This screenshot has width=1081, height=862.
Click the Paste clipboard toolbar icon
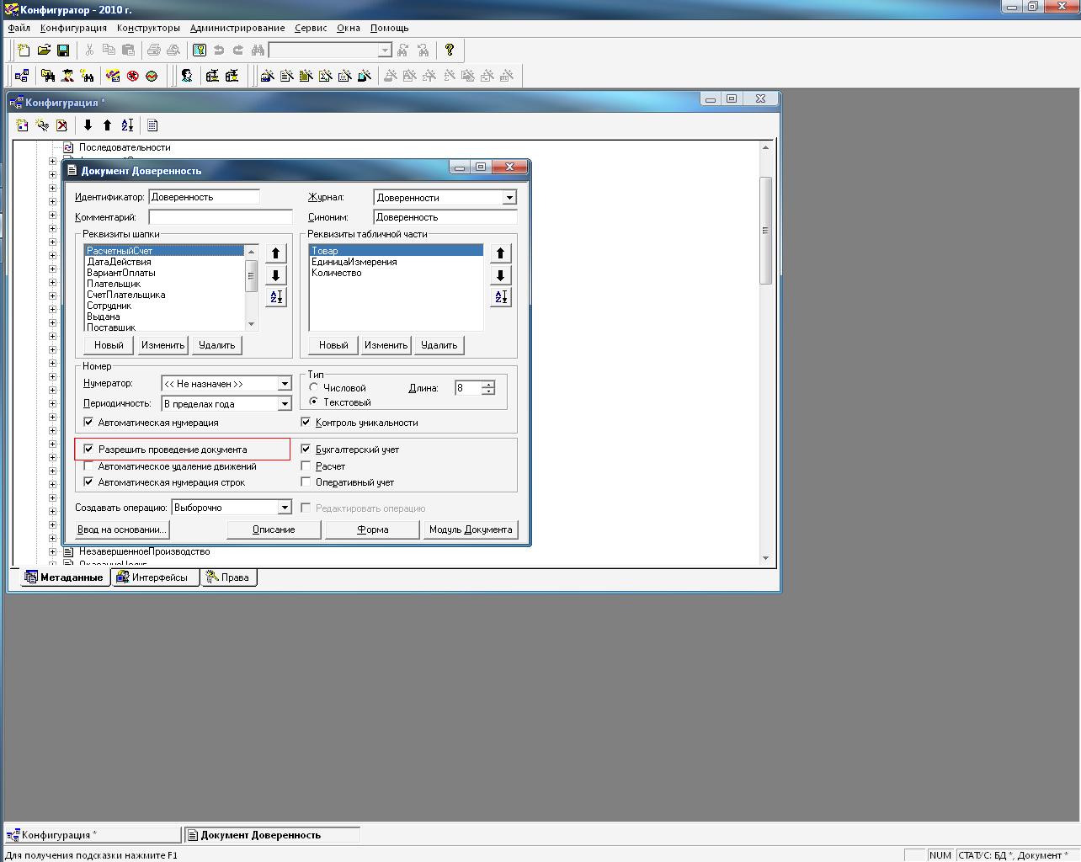128,51
